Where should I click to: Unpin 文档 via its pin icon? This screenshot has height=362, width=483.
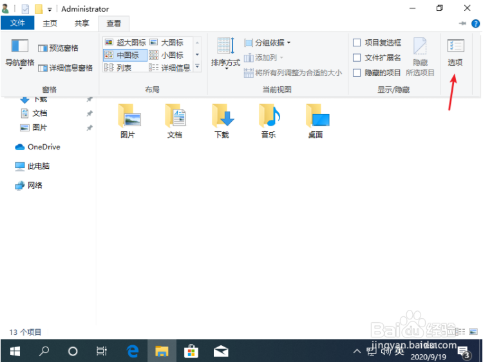pyautogui.click(x=90, y=113)
